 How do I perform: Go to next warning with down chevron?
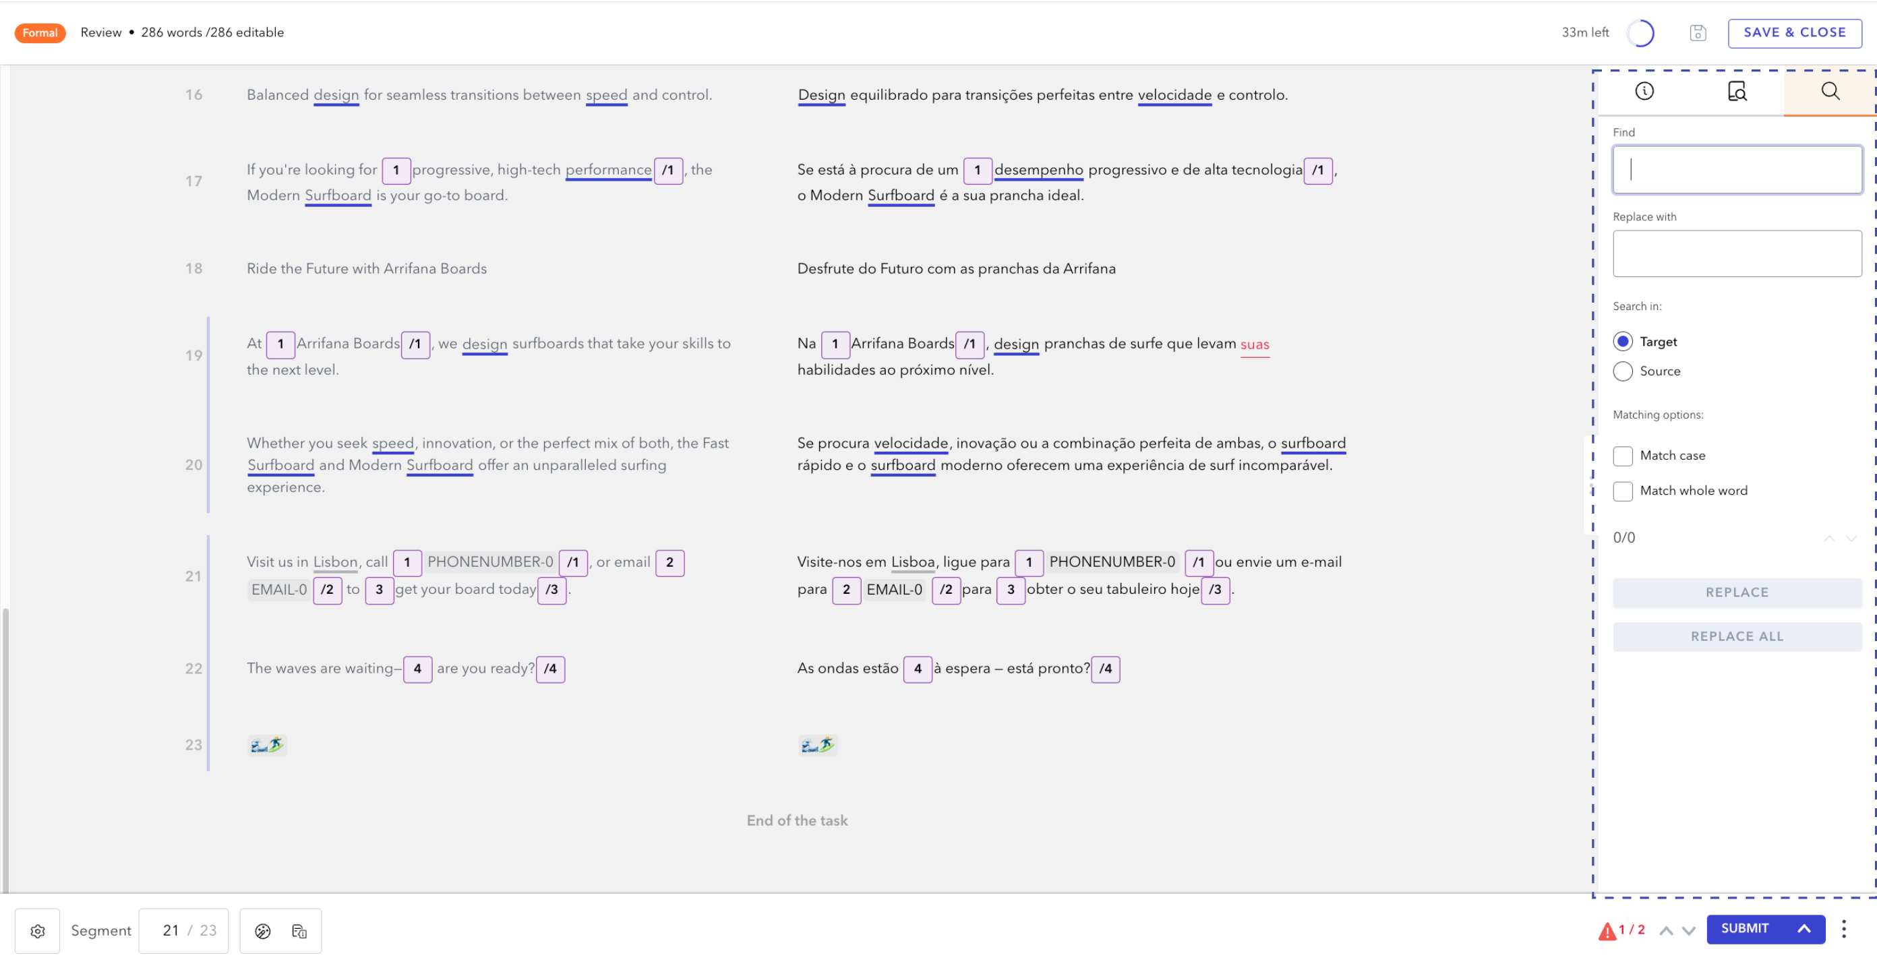(x=1688, y=930)
